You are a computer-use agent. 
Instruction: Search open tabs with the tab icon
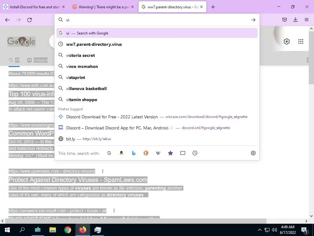click(x=183, y=153)
